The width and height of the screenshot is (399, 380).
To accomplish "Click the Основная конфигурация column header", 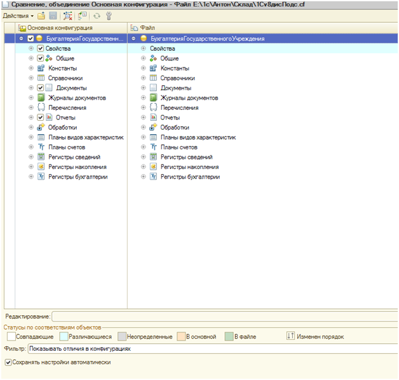I will pyautogui.click(x=71, y=28).
